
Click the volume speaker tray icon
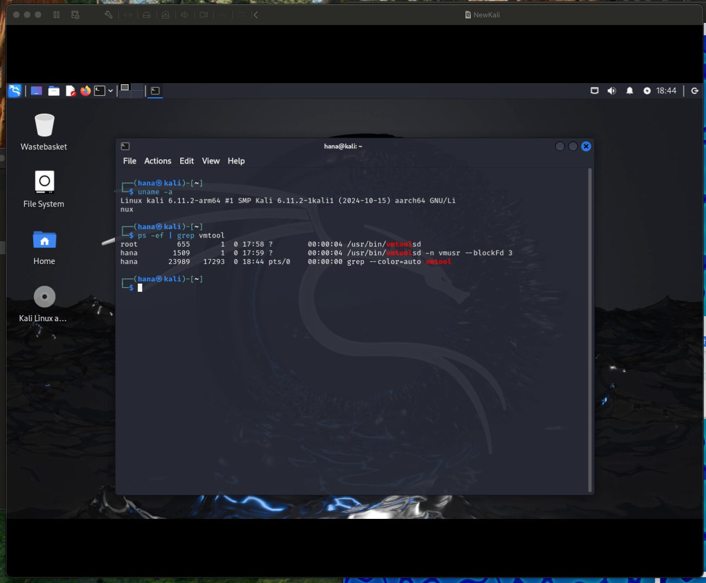(x=612, y=91)
